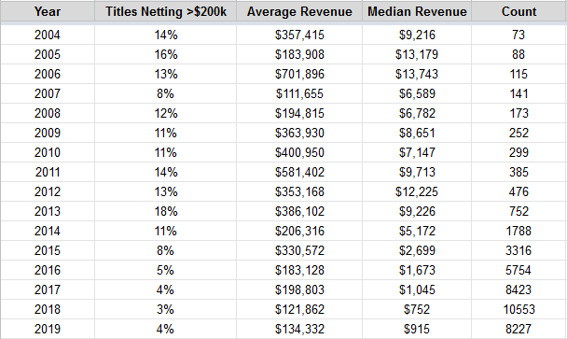Select the 10553 count cell
This screenshot has height=339, width=567.
[x=519, y=309]
